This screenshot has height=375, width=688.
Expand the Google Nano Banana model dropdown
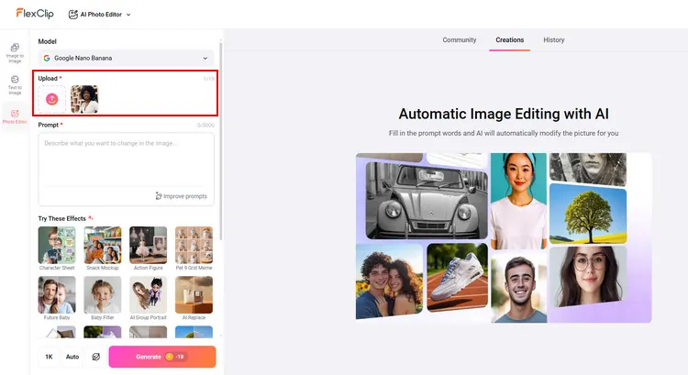coord(126,58)
